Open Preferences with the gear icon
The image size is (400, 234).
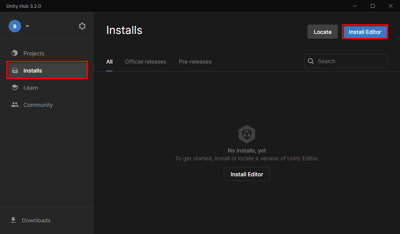click(82, 26)
